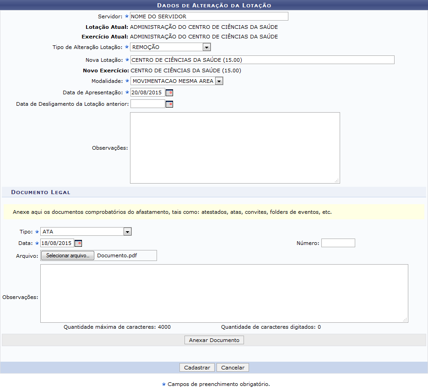Viewport: 428px width, 391px height.
Task: Click the document Data field showing 18/08/2015
Action: [57, 243]
